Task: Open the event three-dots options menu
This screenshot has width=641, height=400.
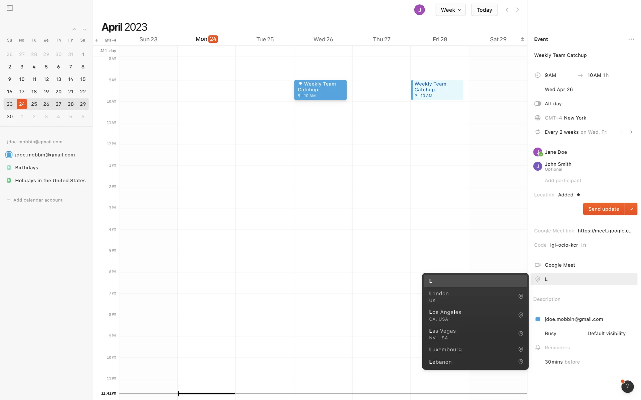Action: click(x=631, y=39)
